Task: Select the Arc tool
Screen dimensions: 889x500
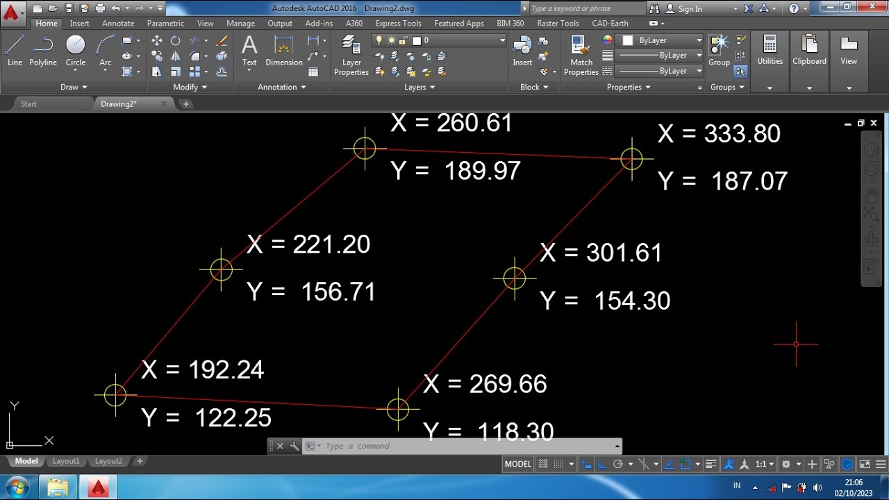Action: coord(105,51)
